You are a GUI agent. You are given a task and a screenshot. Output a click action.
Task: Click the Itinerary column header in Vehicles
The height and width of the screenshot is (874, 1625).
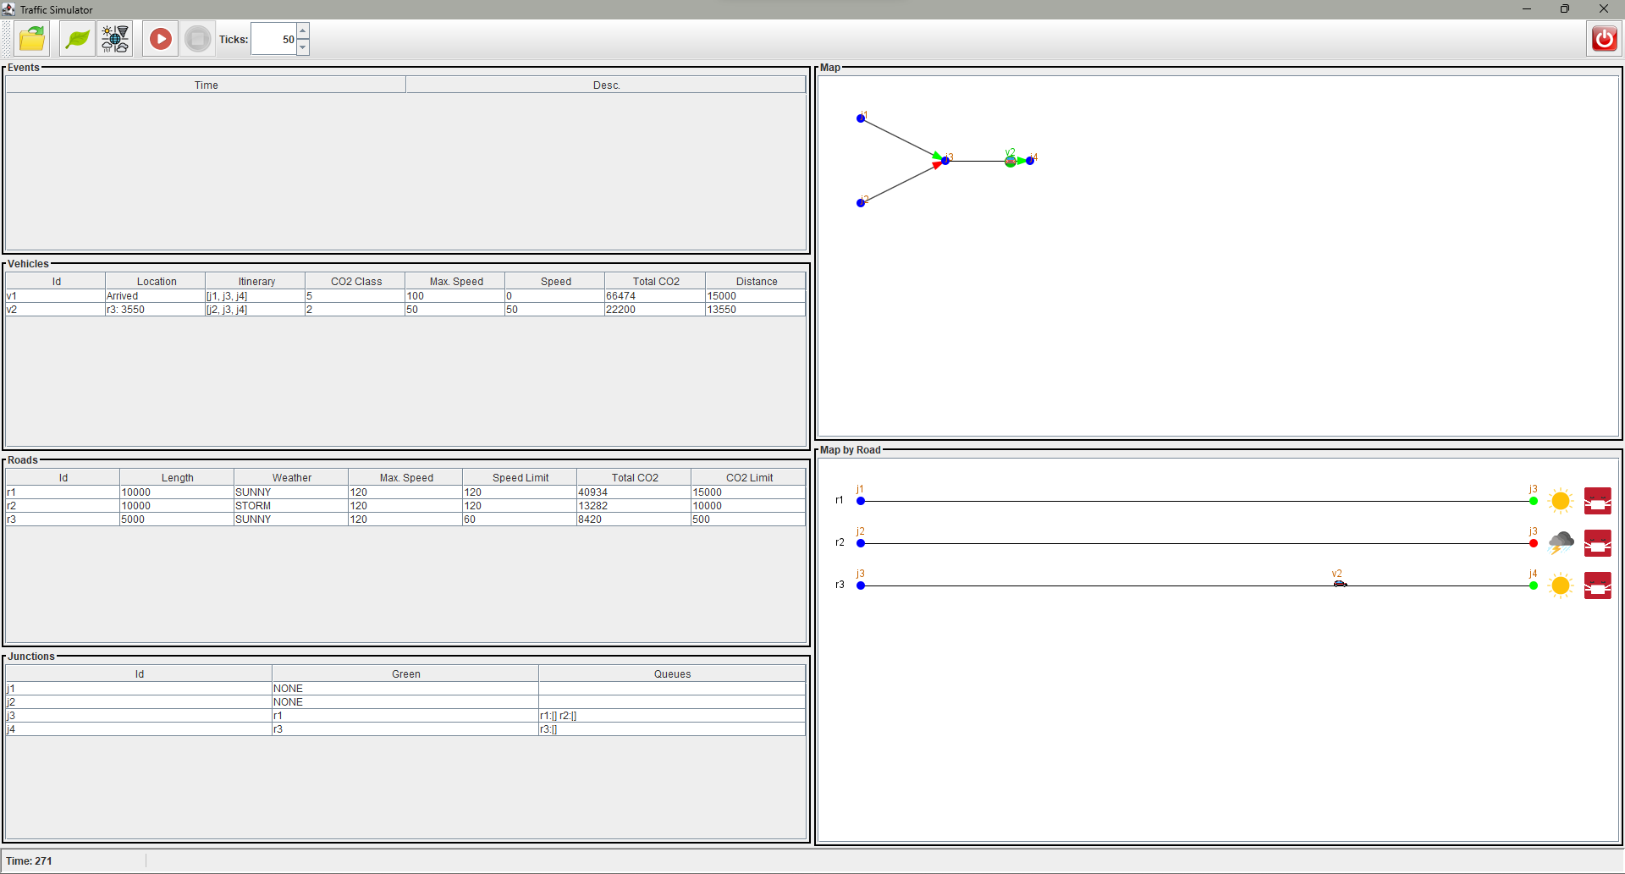coord(256,281)
